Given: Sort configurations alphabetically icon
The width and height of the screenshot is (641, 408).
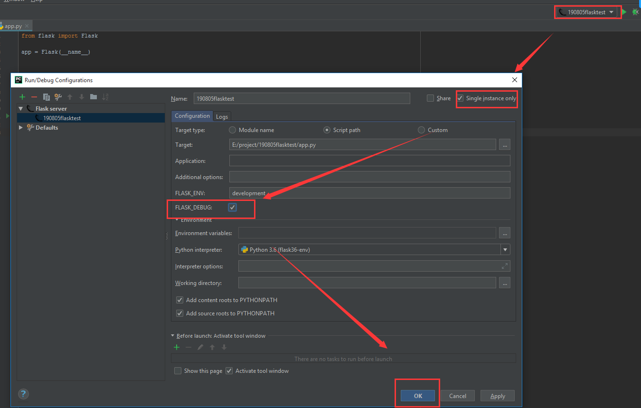Looking at the screenshot, I should pos(105,97).
